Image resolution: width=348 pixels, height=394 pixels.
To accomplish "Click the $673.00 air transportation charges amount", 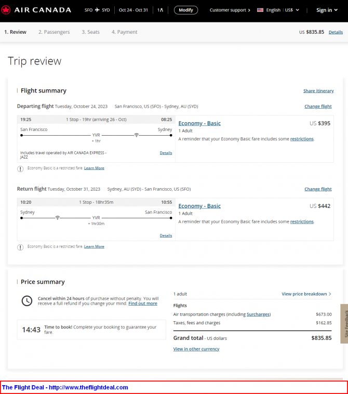I will point(324,314).
